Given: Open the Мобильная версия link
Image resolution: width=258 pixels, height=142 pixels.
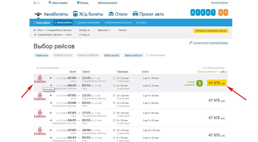Looking at the screenshot, I should [x=107, y=3].
